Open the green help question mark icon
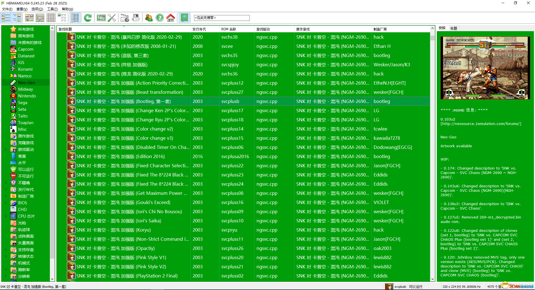Image resolution: width=535 pixels, height=290 pixels. point(160,18)
